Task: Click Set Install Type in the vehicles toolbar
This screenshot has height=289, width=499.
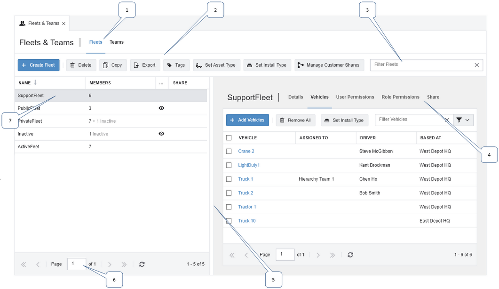Action: tap(344, 120)
